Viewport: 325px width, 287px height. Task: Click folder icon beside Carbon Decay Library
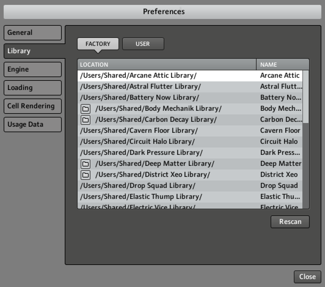86,120
